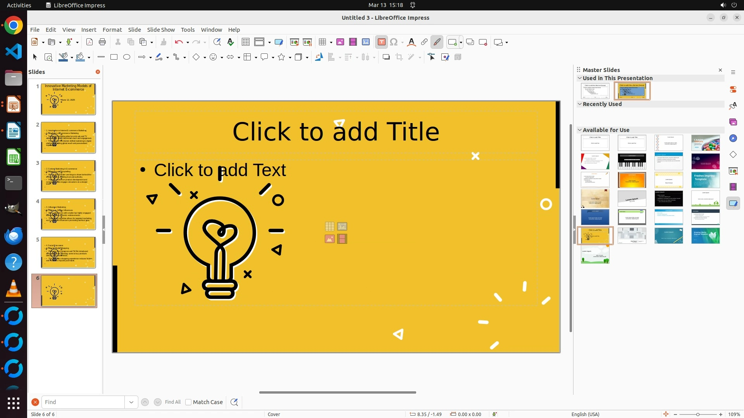Image resolution: width=744 pixels, height=418 pixels.
Task: Enable the Match Case checkbox
Action: 188,402
